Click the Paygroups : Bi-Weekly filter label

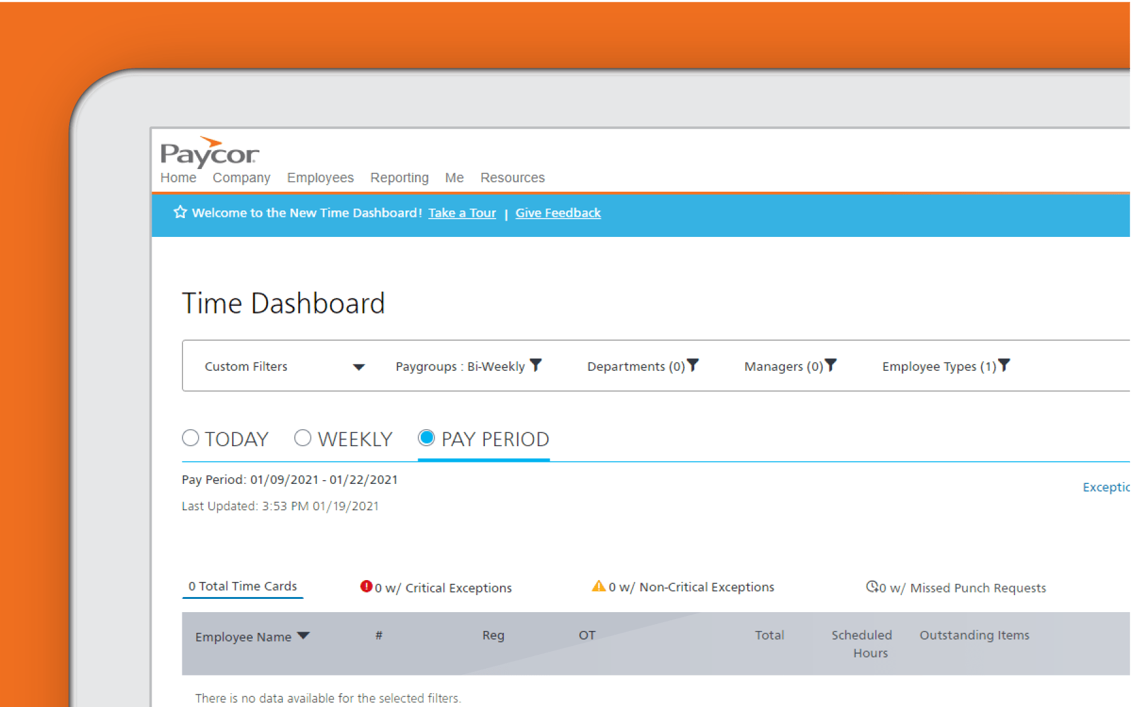(460, 366)
